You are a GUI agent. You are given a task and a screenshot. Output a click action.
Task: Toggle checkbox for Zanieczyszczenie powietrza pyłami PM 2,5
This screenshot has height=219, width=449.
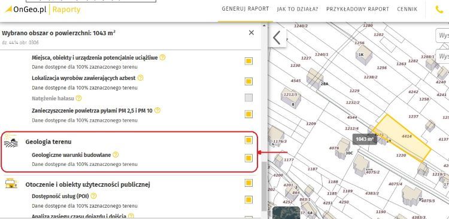(248, 114)
